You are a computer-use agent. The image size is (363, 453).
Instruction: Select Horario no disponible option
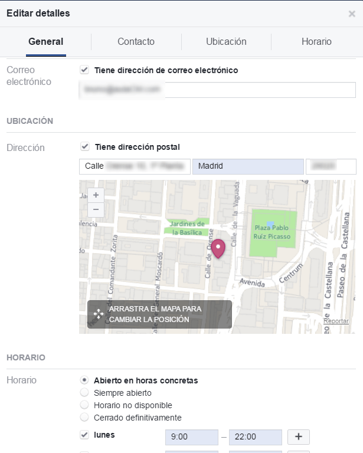84,405
